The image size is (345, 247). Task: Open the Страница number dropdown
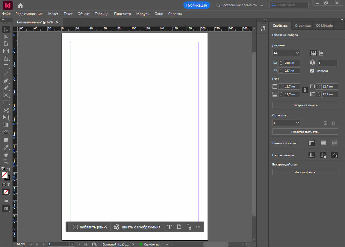click(297, 123)
